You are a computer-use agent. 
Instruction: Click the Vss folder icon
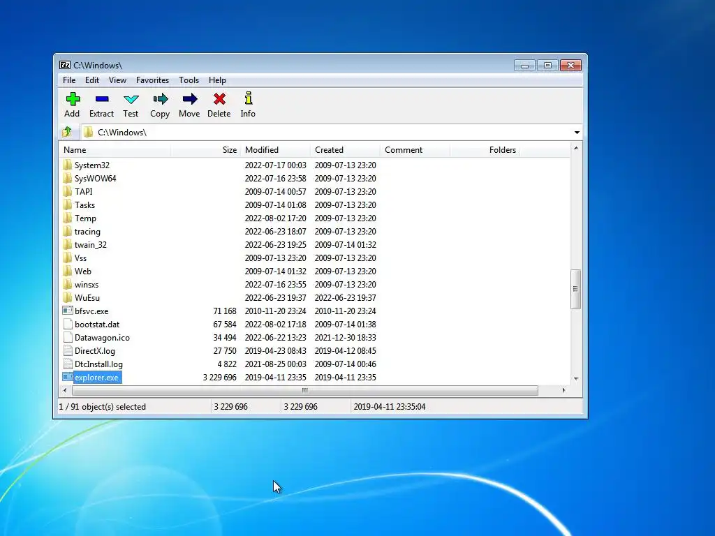tap(68, 258)
